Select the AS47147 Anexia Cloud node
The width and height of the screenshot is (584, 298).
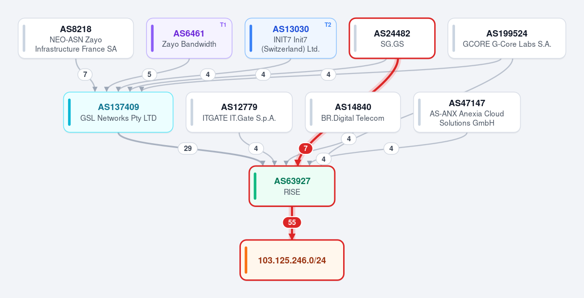(467, 112)
